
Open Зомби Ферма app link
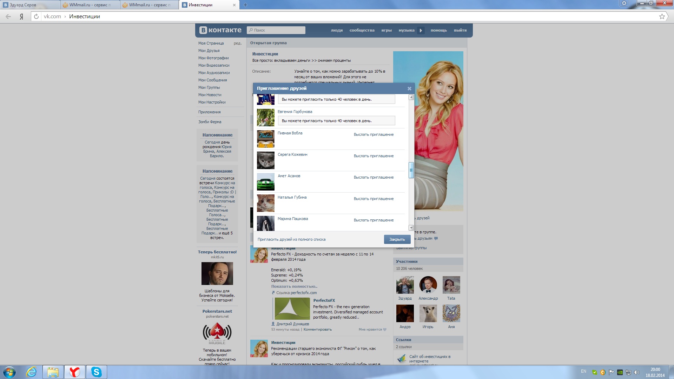pyautogui.click(x=210, y=122)
